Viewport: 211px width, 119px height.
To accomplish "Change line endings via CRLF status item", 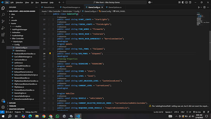I will pos(182,112).
